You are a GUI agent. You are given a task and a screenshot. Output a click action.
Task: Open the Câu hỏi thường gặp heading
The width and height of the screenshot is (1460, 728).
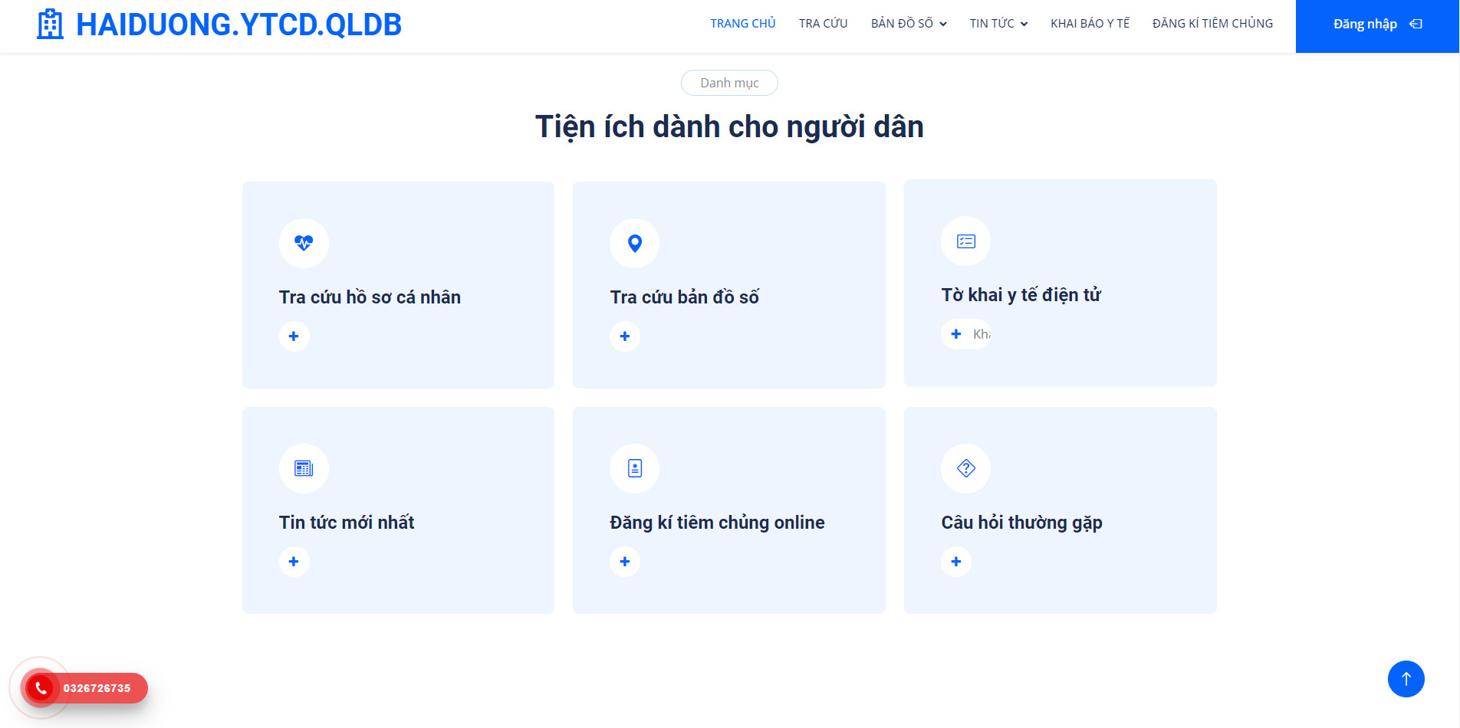[1021, 523]
